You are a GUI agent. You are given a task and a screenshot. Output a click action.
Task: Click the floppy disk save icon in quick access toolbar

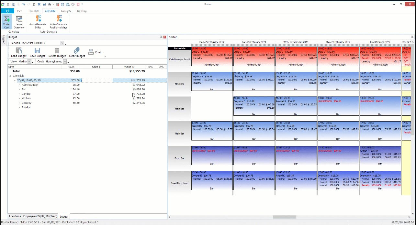[44, 4]
